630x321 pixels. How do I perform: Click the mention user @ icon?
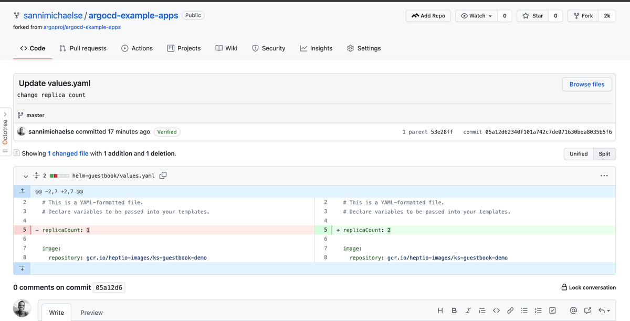click(573, 310)
